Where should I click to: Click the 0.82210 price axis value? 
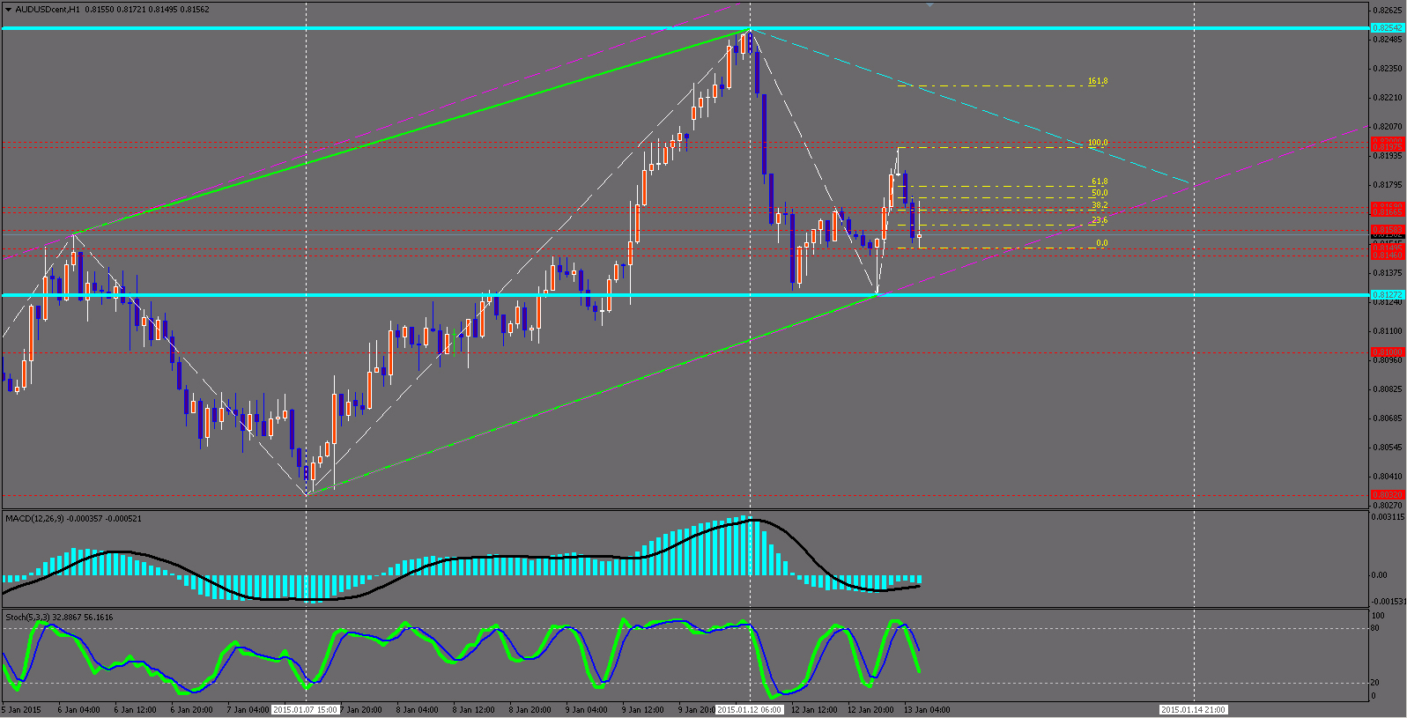(x=1388, y=97)
